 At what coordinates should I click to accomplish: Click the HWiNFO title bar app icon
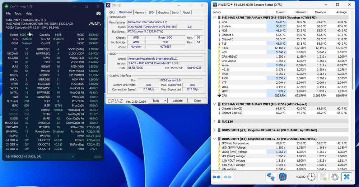click(x=215, y=5)
